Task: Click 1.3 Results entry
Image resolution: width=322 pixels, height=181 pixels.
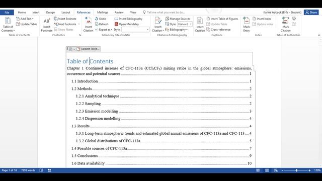Action: 161,126
